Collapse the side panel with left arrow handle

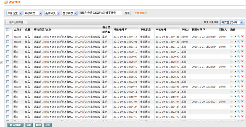pyautogui.click(x=2, y=63)
